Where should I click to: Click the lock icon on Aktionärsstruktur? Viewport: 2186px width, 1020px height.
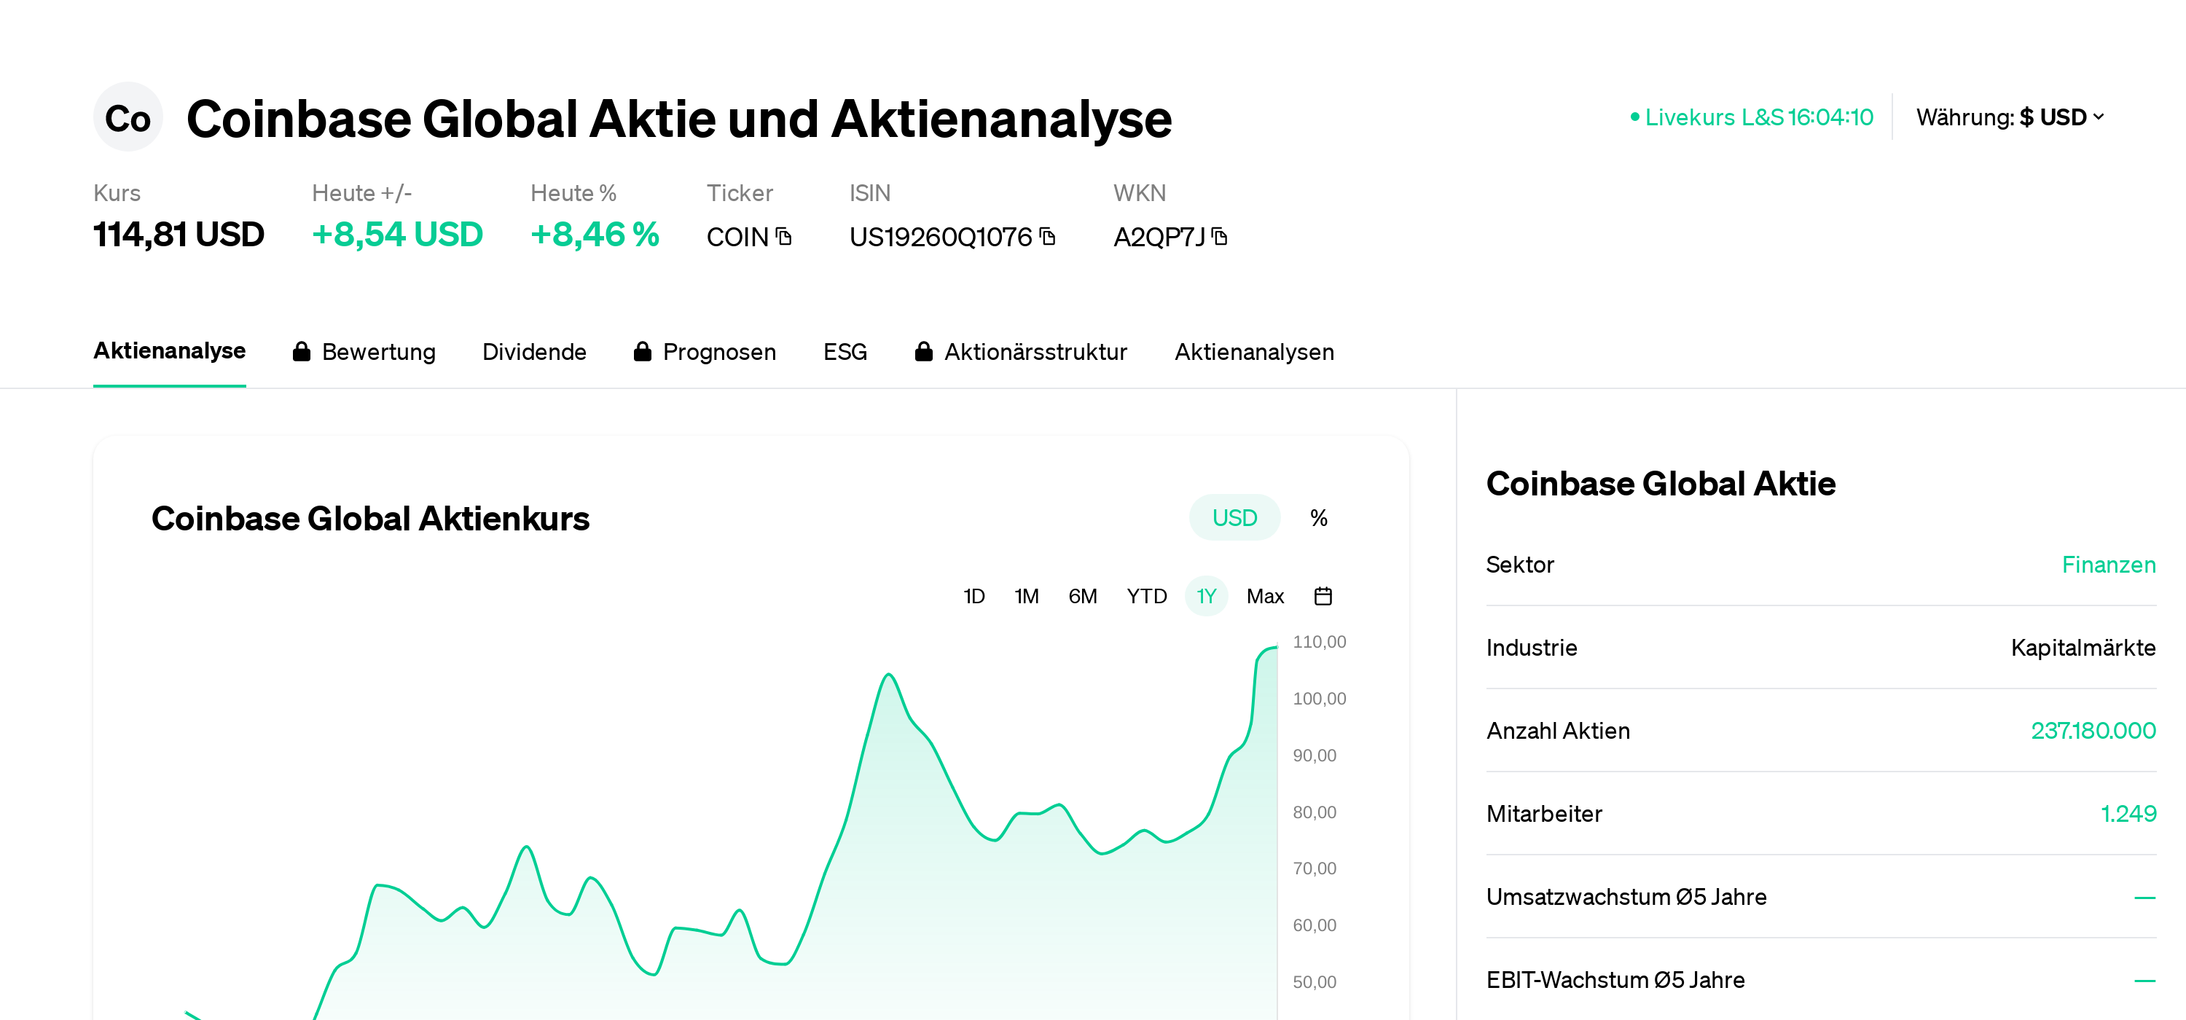(924, 351)
